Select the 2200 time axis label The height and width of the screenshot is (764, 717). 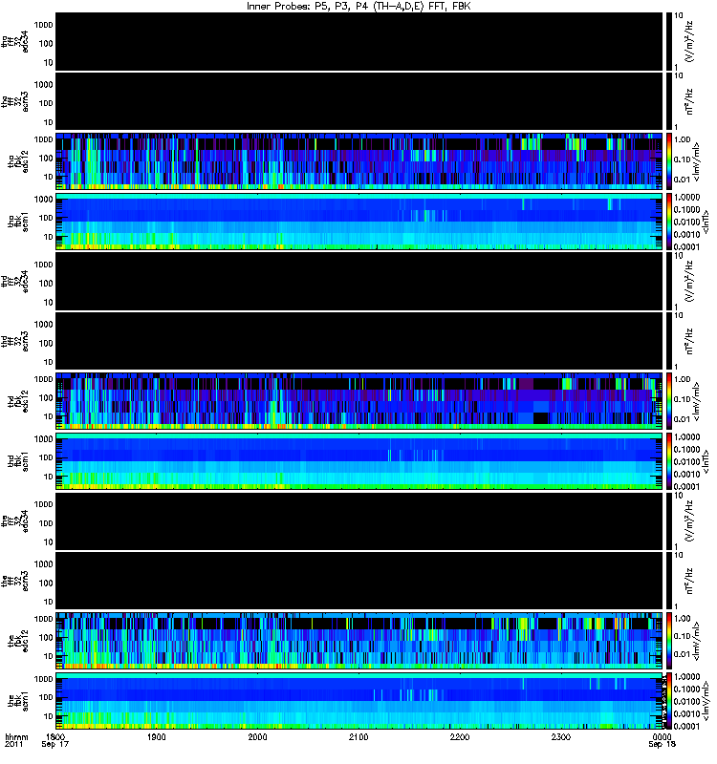tap(460, 736)
